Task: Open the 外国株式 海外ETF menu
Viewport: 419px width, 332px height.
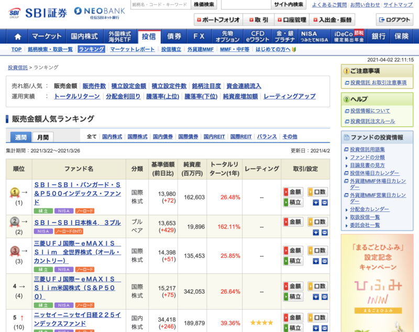Action: (x=120, y=36)
